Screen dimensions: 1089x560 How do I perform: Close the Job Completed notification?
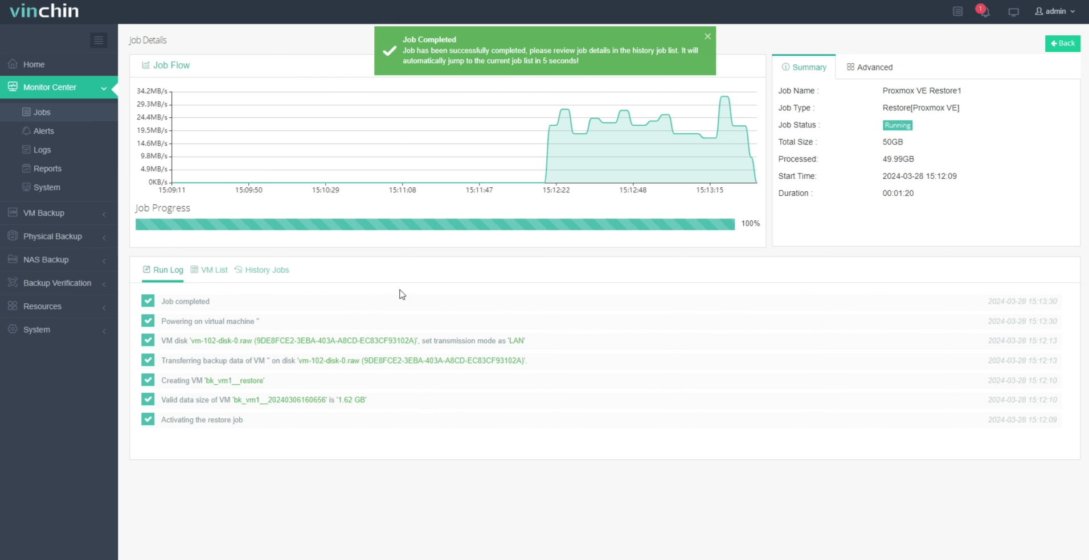(707, 36)
